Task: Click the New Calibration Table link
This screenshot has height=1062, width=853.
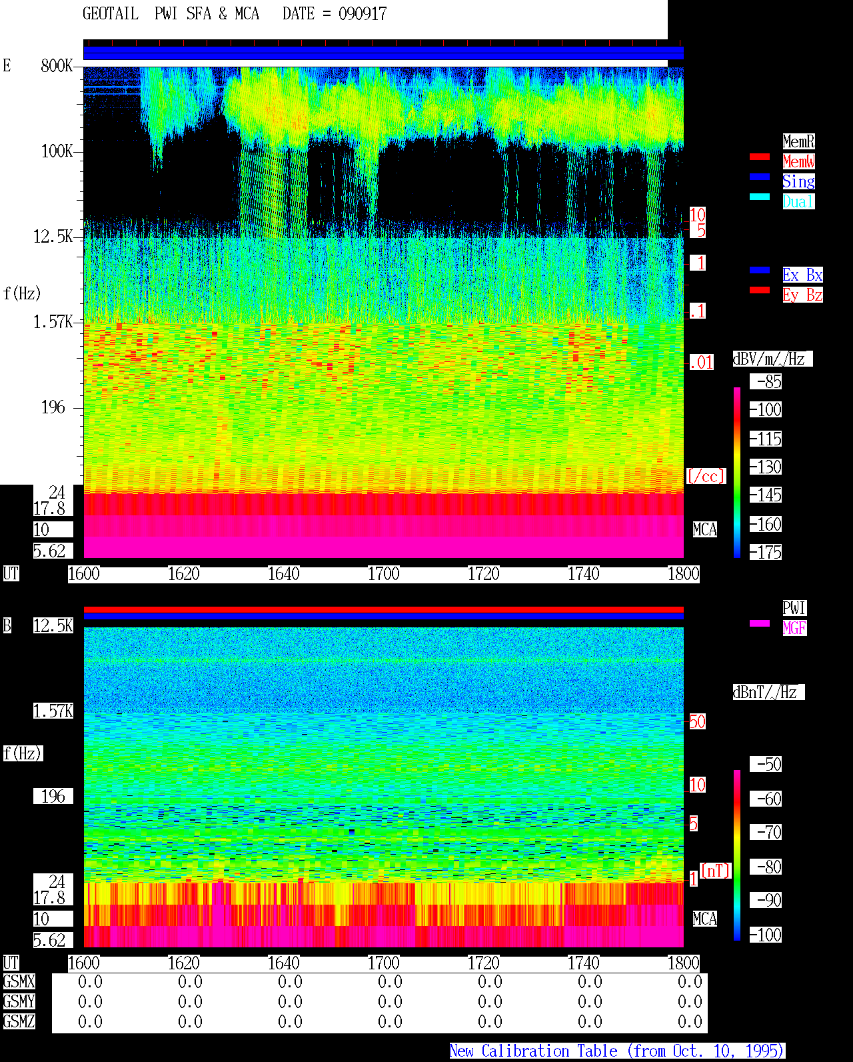Action: pyautogui.click(x=617, y=1051)
